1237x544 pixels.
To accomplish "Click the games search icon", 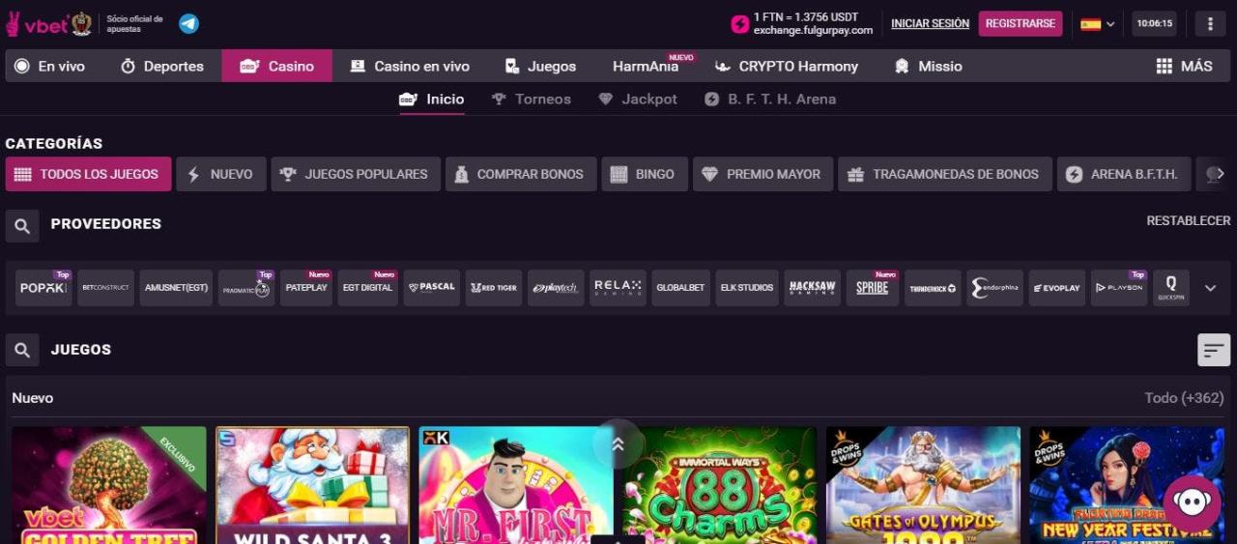I will (x=22, y=350).
